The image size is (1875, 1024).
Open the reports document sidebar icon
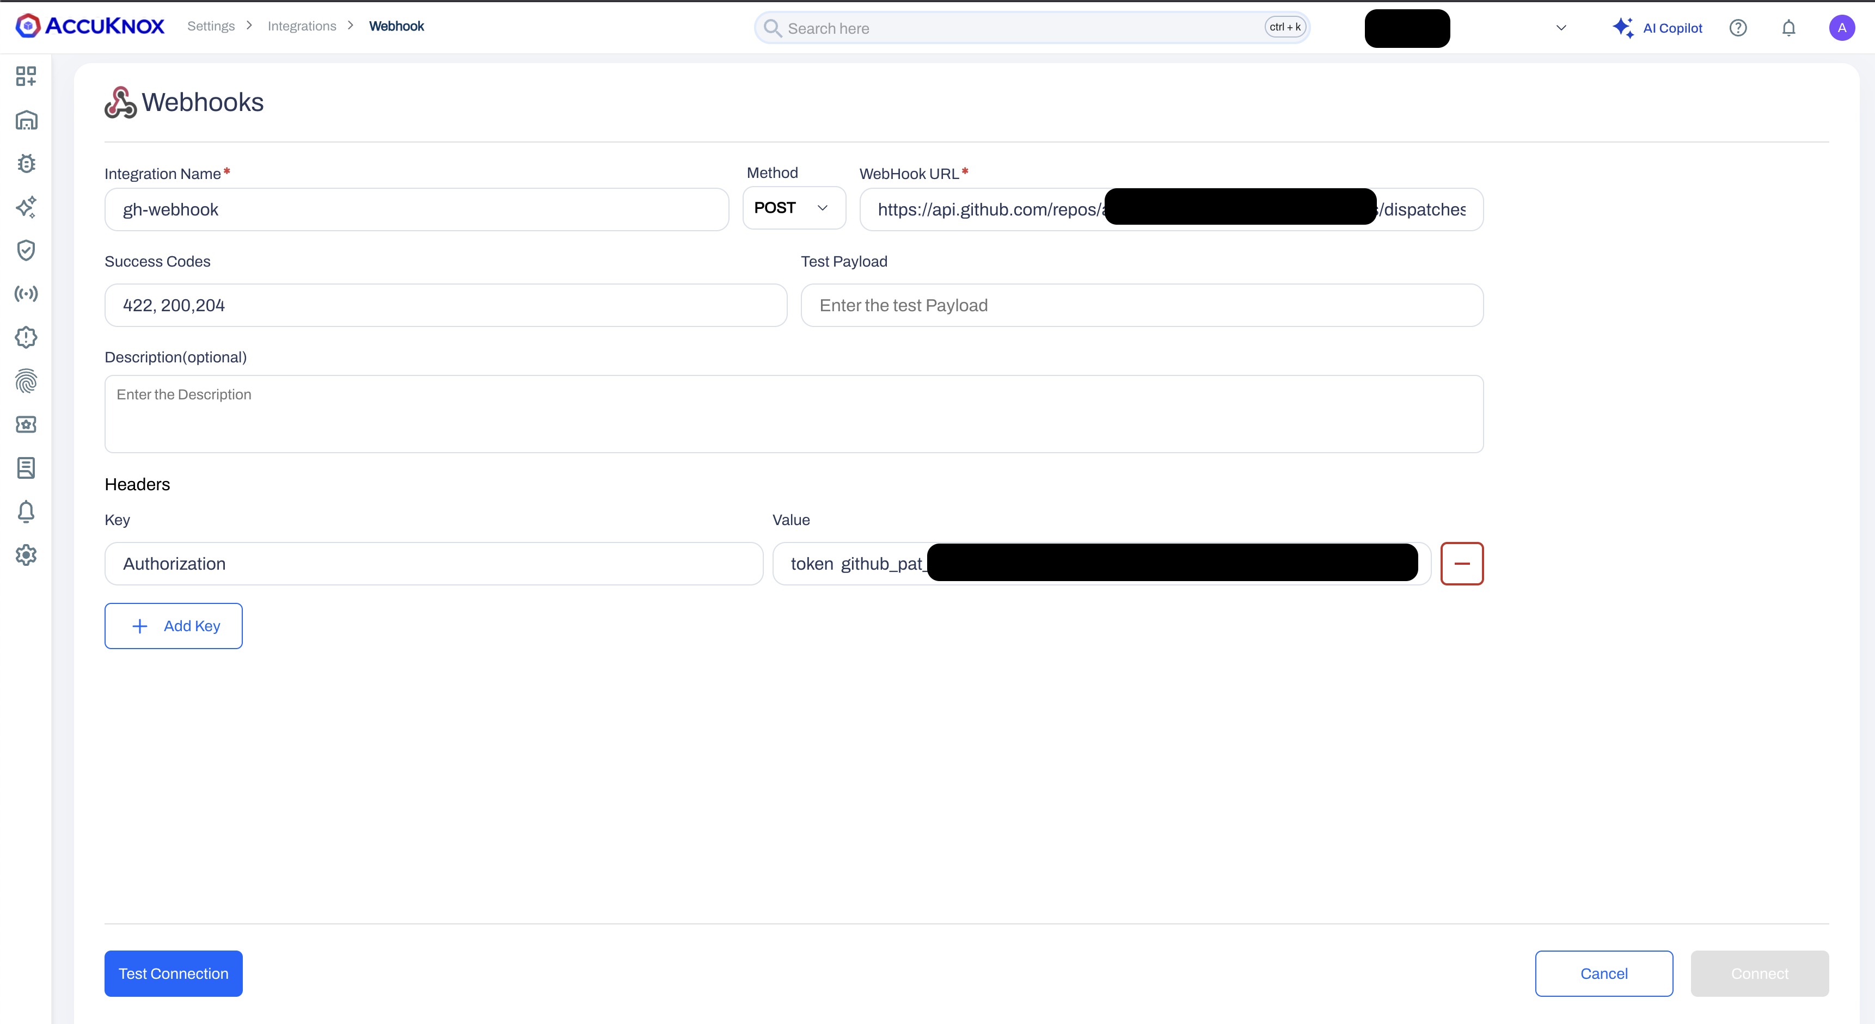26,467
